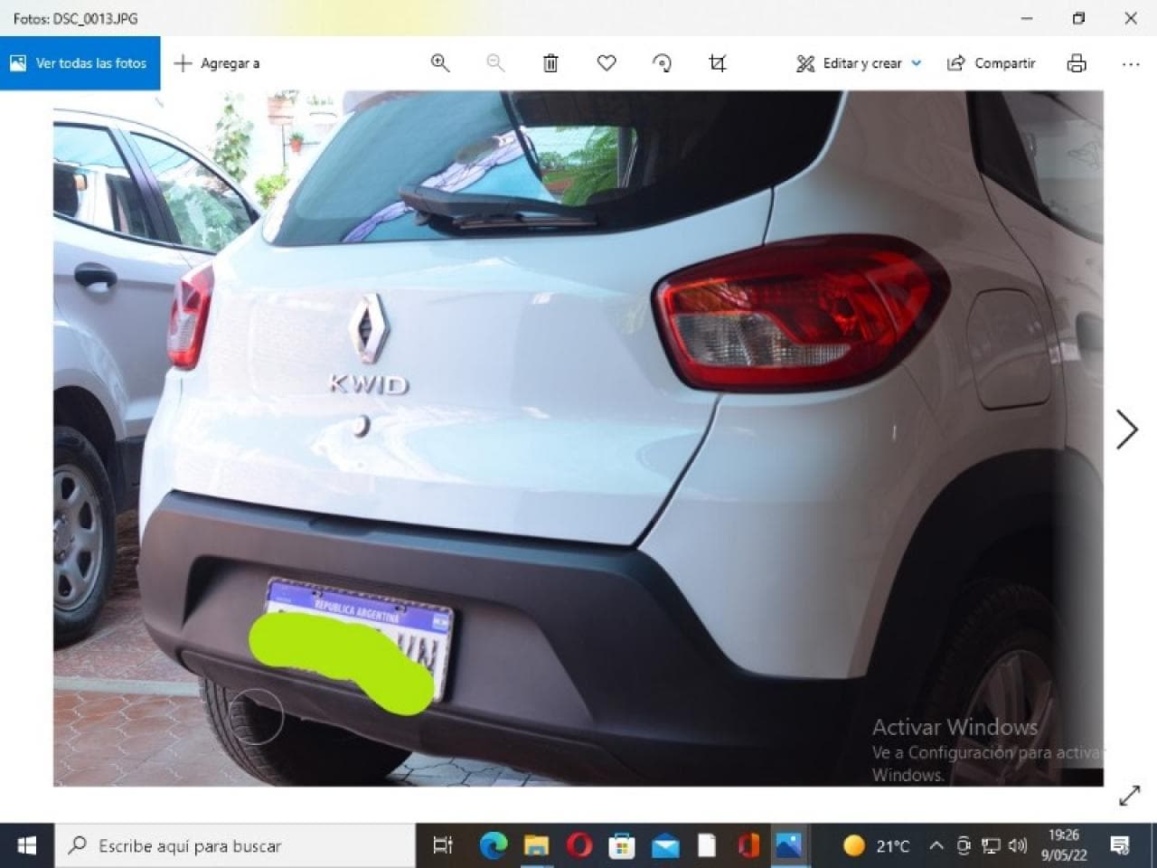1157x868 pixels.
Task: Add photo to favorites with heart icon
Action: click(x=607, y=63)
